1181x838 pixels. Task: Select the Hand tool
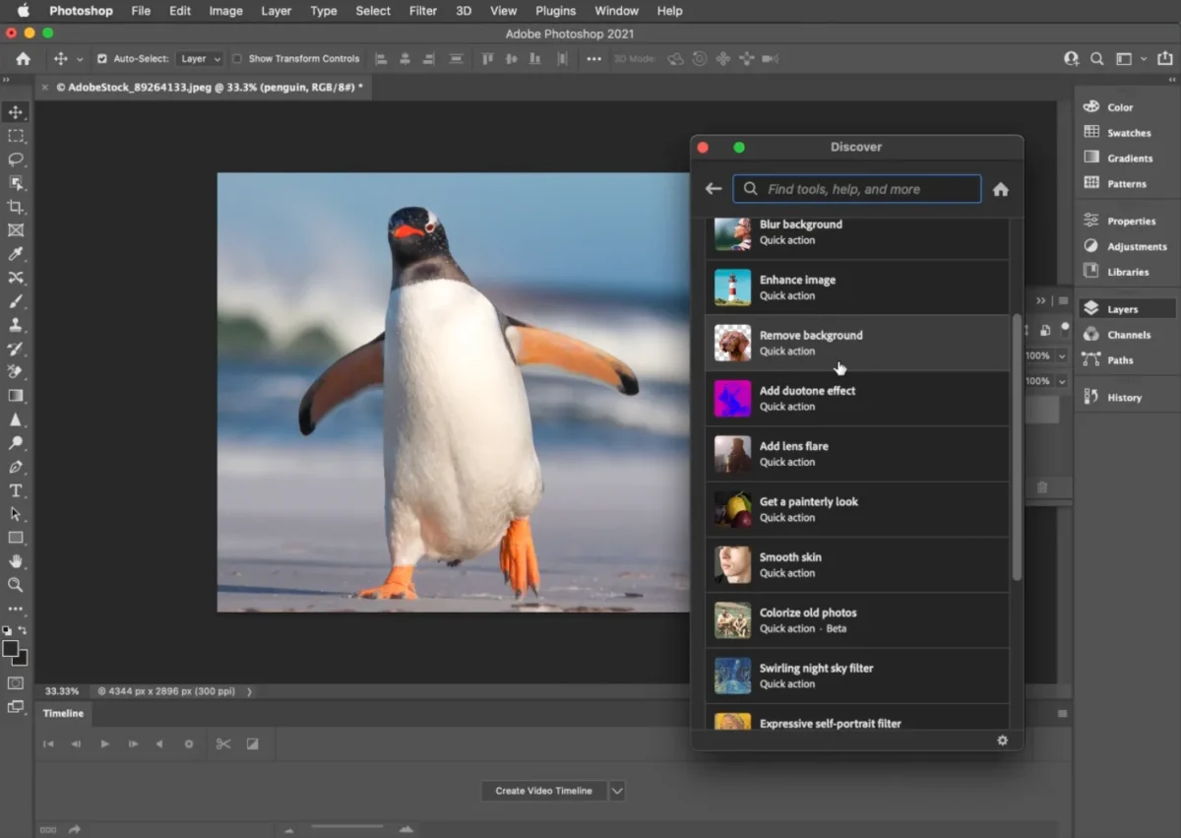pos(16,561)
